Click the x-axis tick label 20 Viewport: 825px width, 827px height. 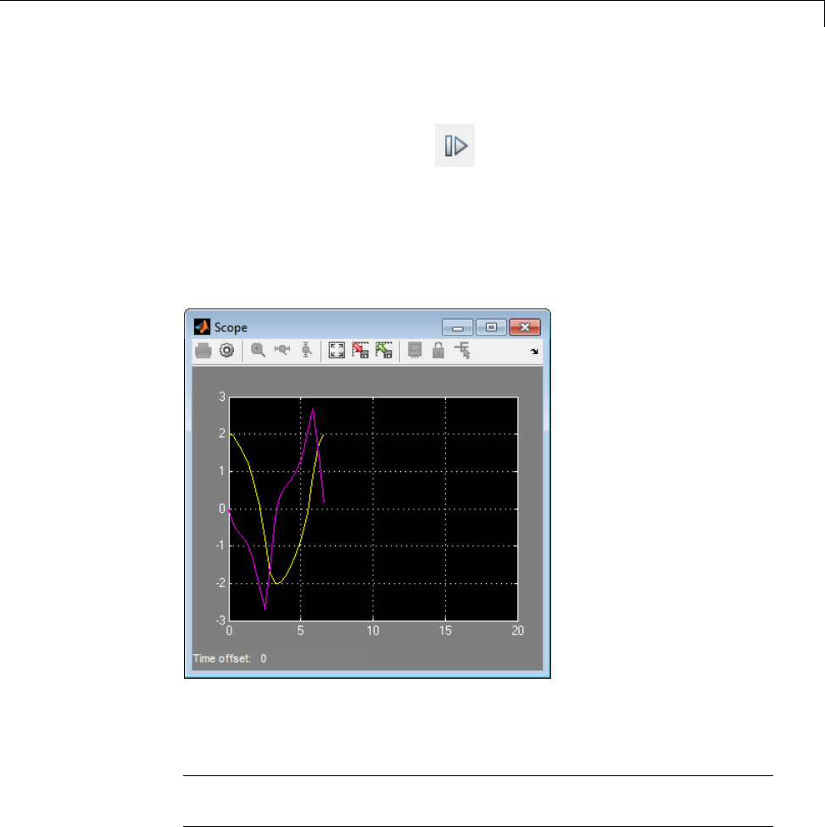[x=518, y=630]
